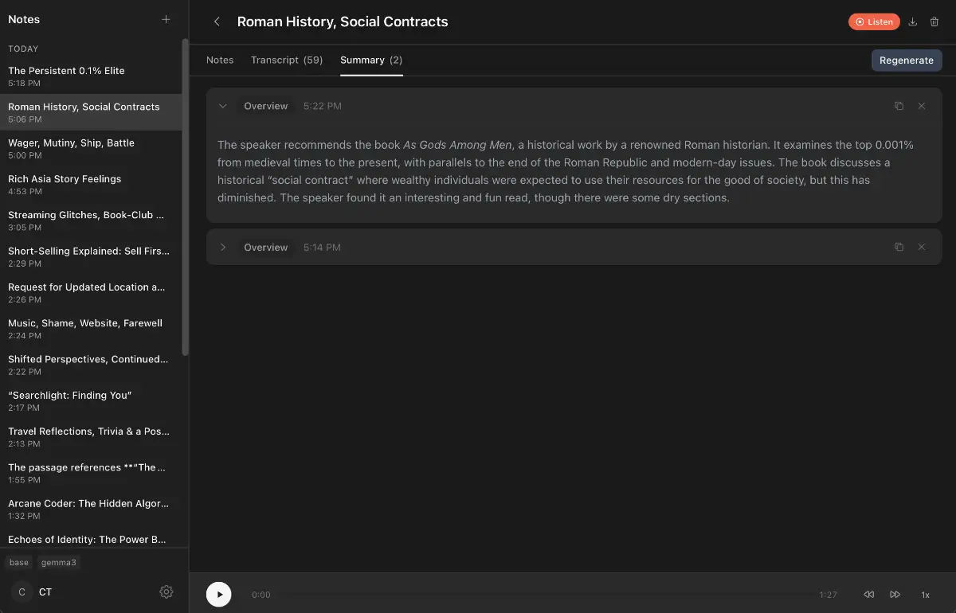This screenshot has height=613, width=956.
Task: Open settings via the gear icon
Action: (x=166, y=592)
